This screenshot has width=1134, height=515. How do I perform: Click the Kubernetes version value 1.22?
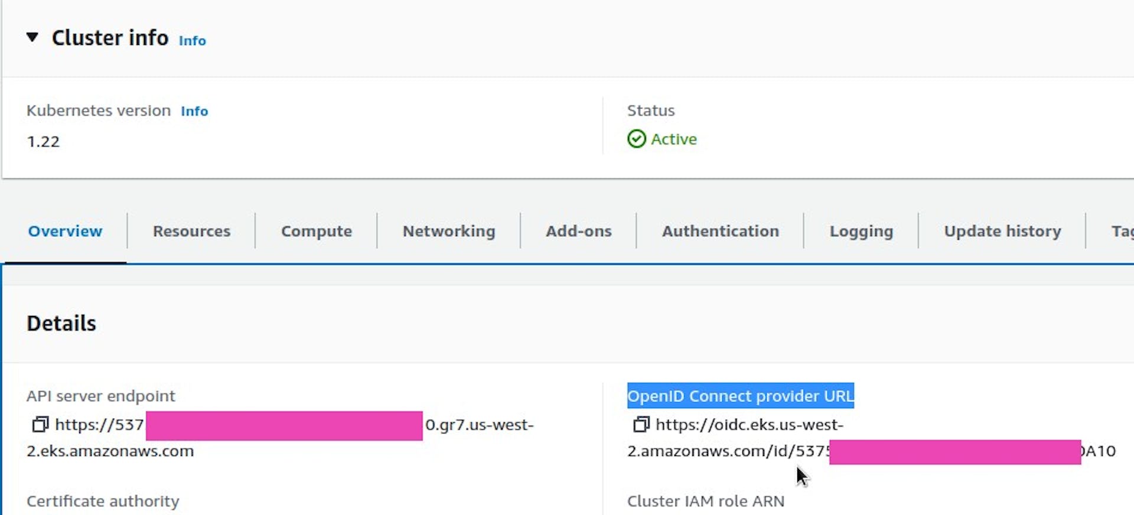[43, 142]
